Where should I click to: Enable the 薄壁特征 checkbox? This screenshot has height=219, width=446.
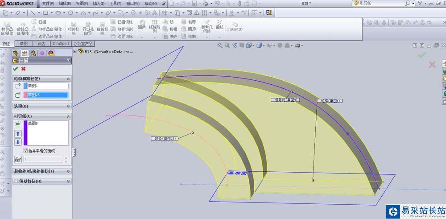click(x=17, y=182)
